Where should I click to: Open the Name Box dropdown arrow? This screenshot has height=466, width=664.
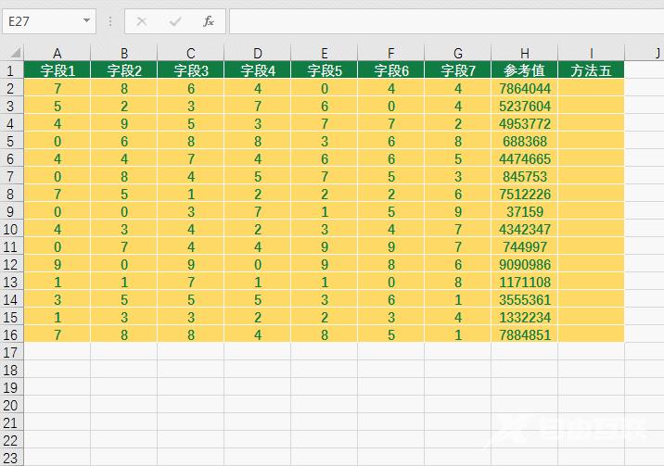87,20
